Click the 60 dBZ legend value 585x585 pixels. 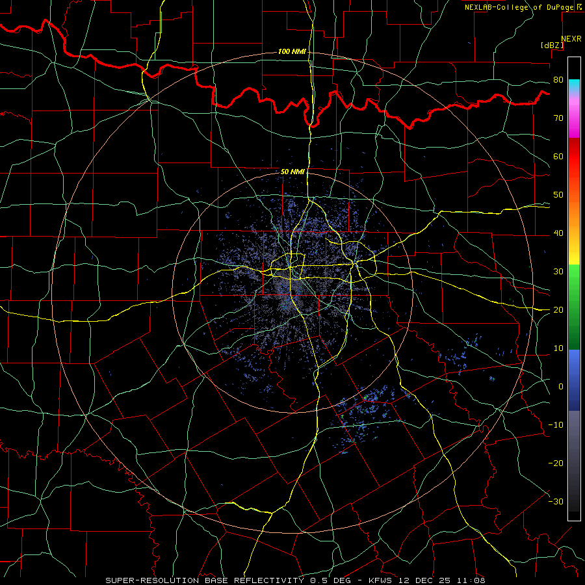coord(558,156)
